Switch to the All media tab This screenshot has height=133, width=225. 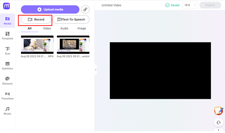point(29,28)
